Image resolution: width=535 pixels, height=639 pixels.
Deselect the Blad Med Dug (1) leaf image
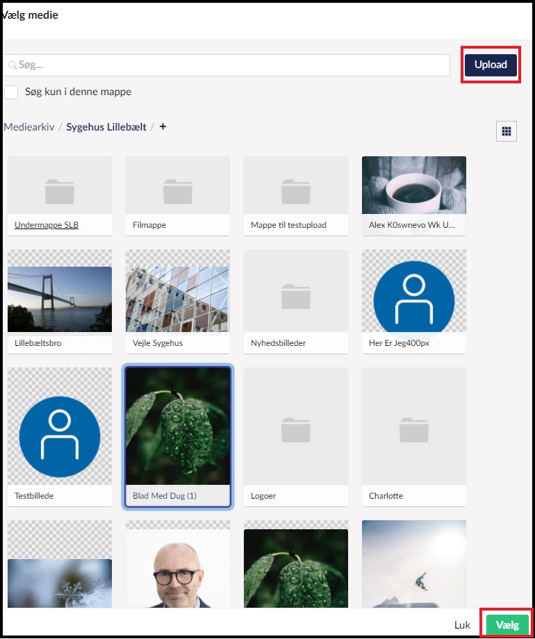(x=178, y=426)
